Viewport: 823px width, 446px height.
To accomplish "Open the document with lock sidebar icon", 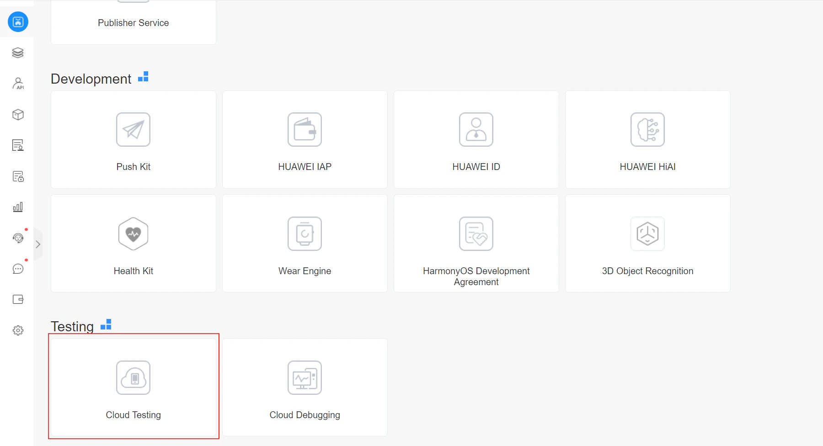I will click(18, 176).
